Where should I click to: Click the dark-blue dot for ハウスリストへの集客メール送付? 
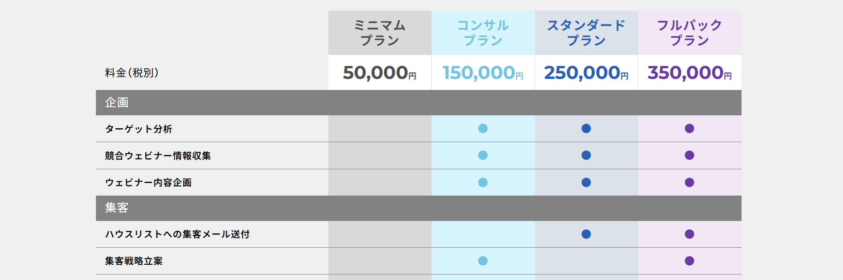(x=586, y=234)
